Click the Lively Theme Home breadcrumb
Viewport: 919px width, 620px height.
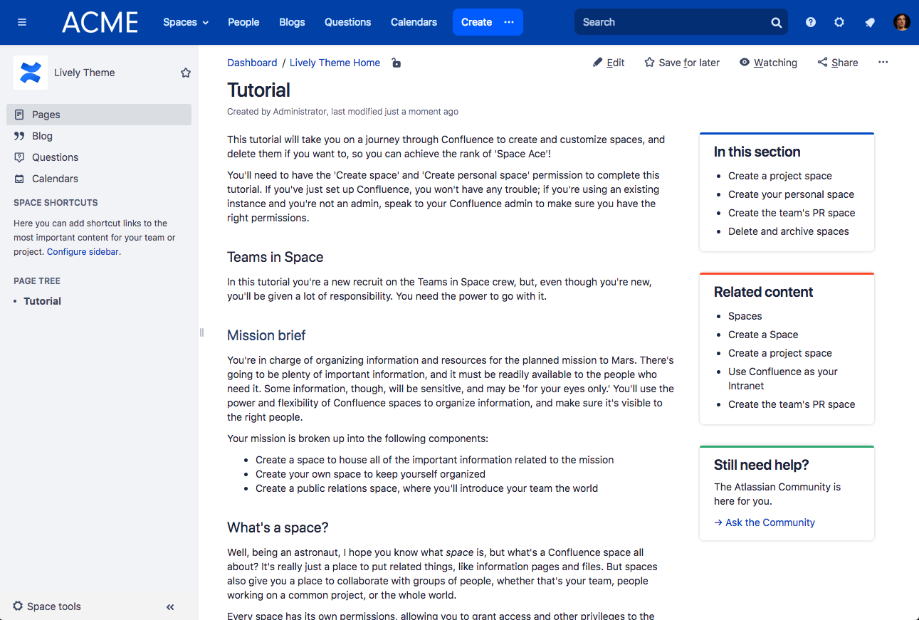click(x=335, y=63)
